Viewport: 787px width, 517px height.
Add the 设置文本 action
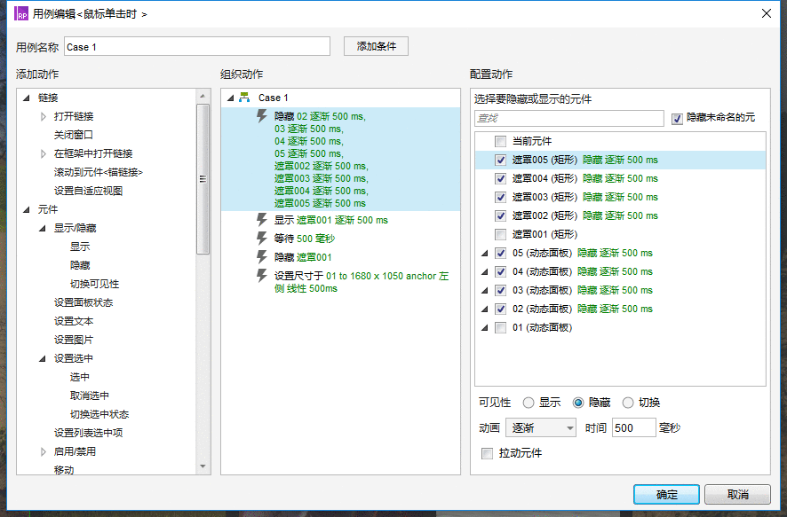click(73, 321)
